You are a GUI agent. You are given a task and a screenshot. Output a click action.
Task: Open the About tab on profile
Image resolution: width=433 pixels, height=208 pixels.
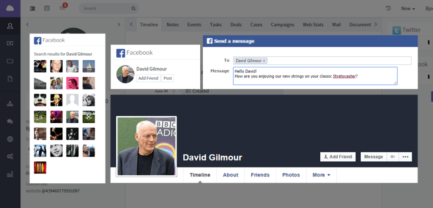(230, 175)
